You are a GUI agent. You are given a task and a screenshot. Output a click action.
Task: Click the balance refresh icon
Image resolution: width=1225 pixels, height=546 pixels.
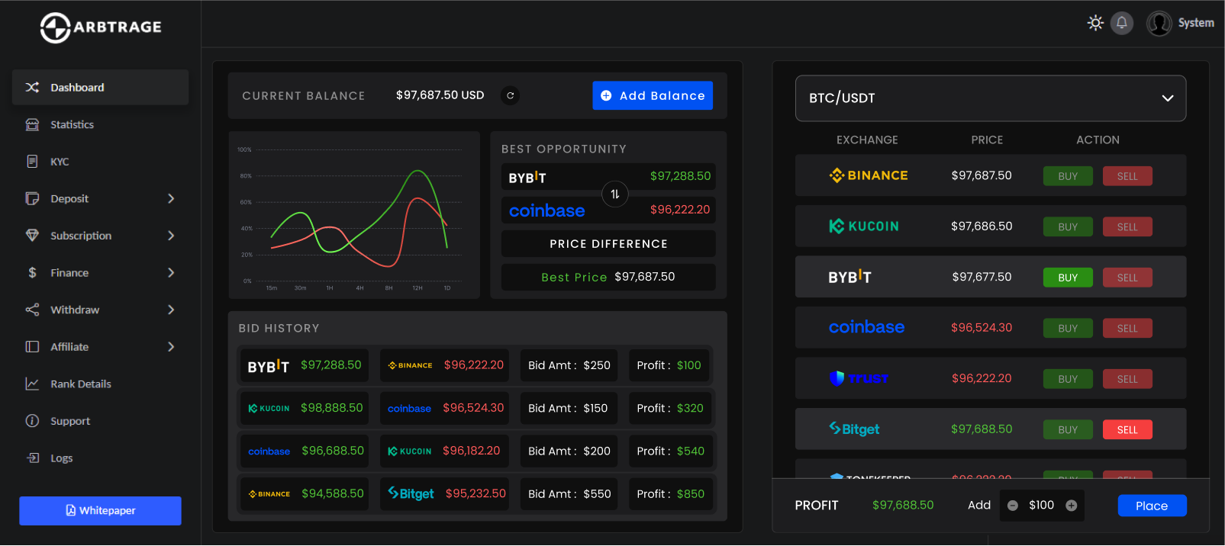point(510,95)
